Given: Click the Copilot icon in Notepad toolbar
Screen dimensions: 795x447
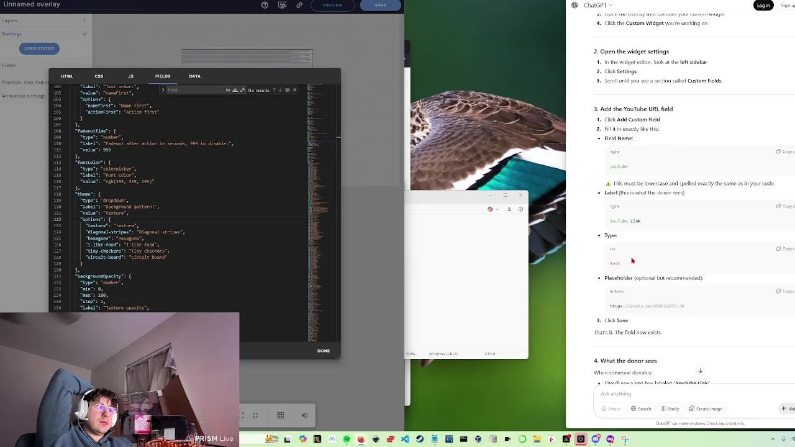Looking at the screenshot, I should click(490, 209).
